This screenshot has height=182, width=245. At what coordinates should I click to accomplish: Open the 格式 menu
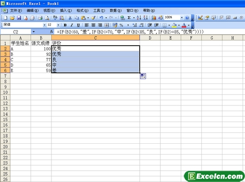[x=82, y=11]
